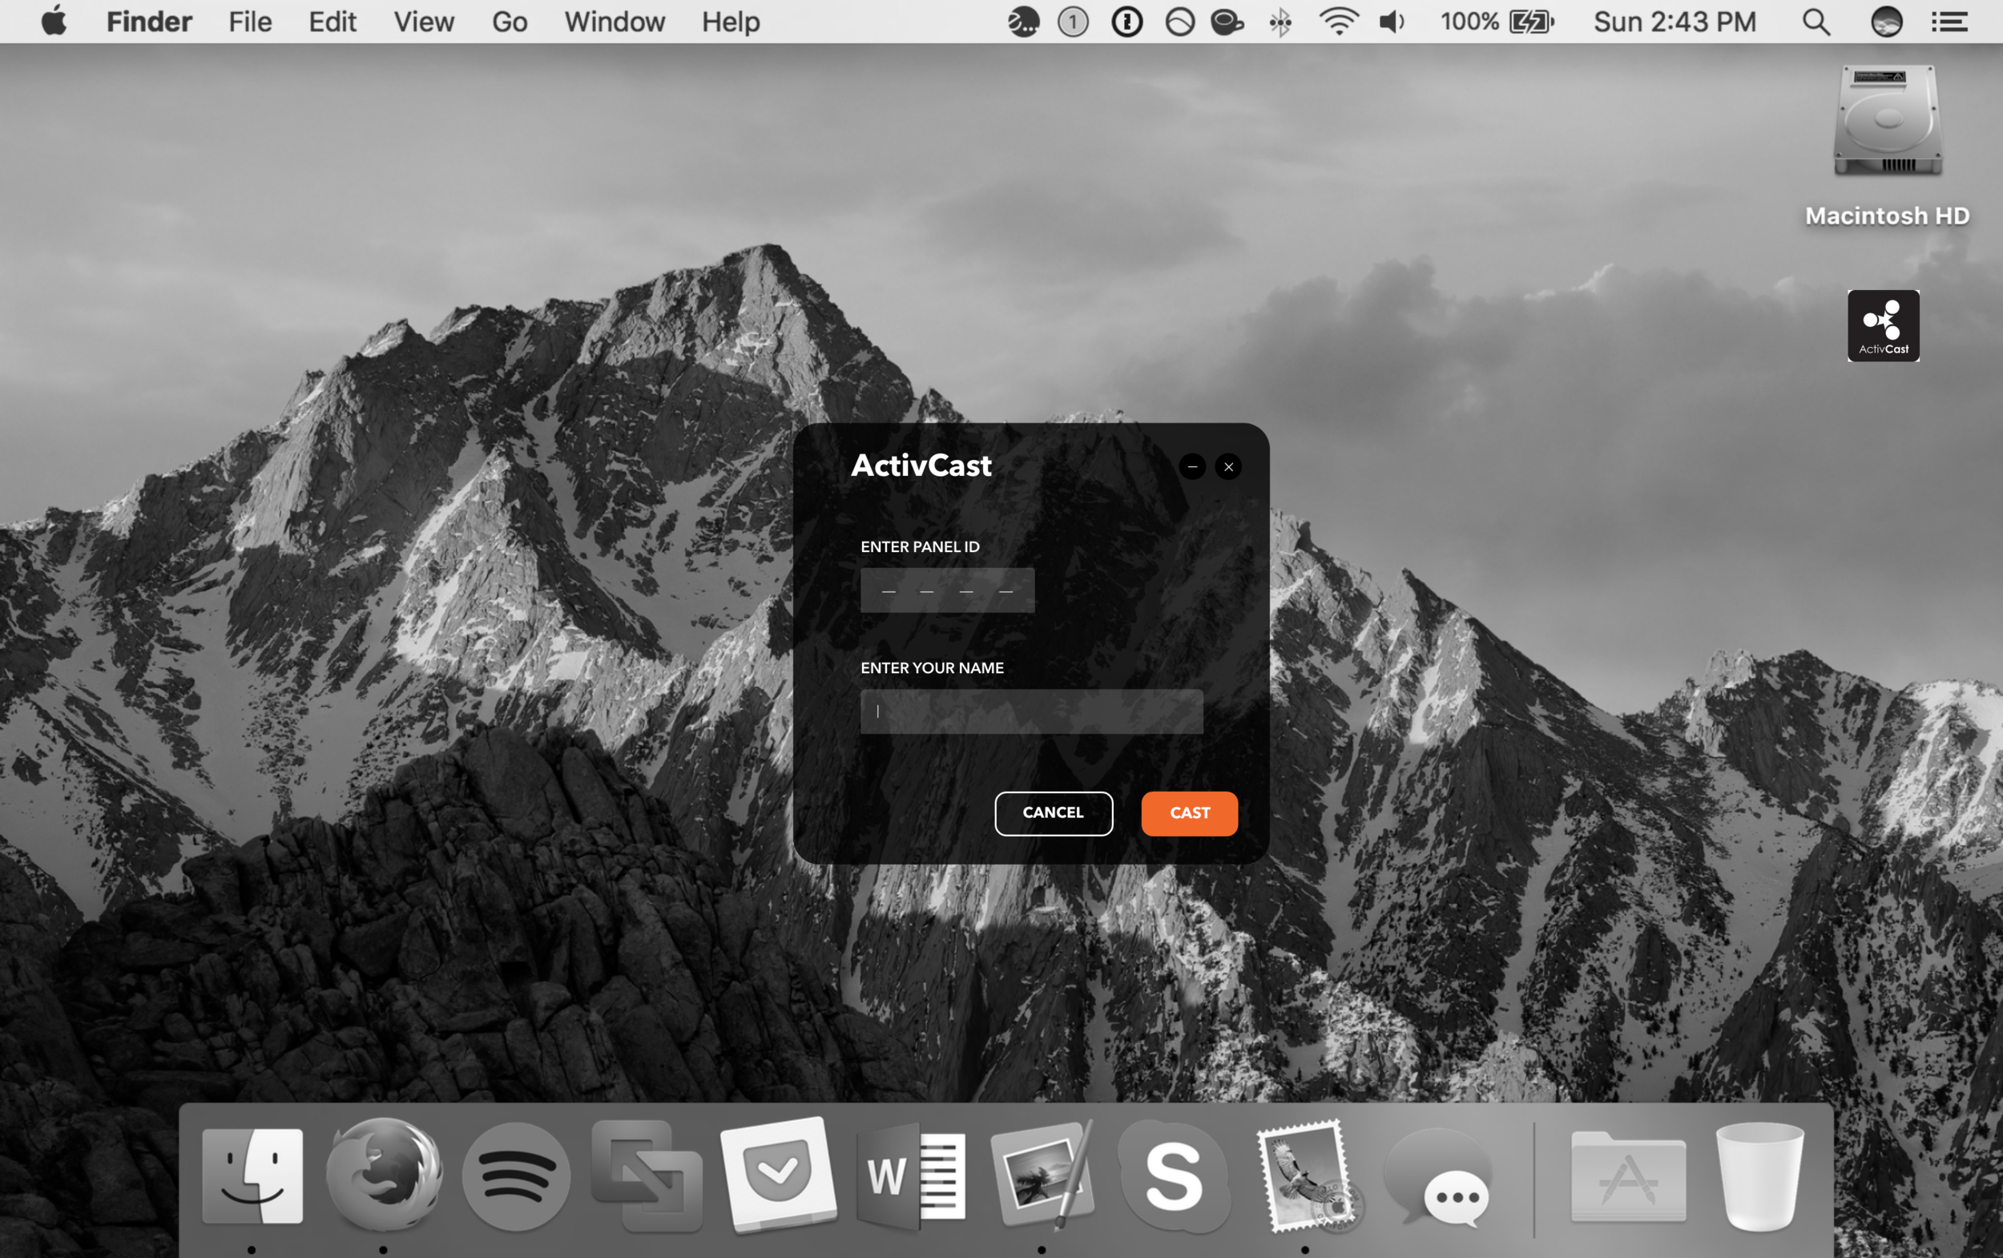
Task: Minimize the ActivCast dialog
Action: pyautogui.click(x=1192, y=467)
